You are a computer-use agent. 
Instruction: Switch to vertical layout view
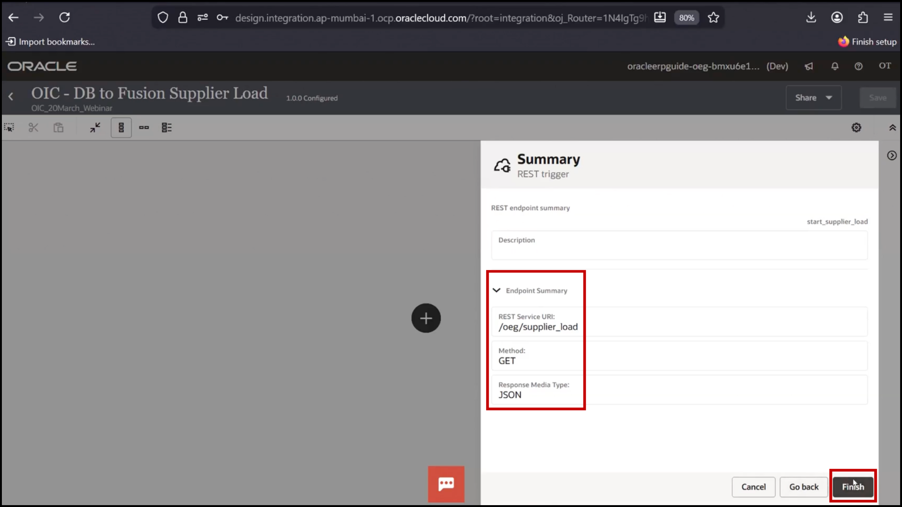tap(121, 128)
